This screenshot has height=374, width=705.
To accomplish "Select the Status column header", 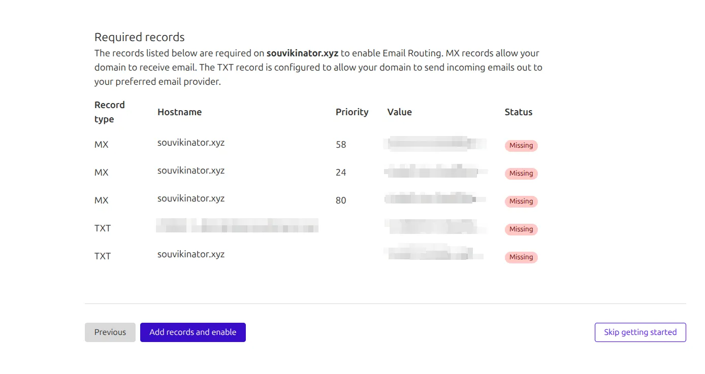I will (x=518, y=112).
